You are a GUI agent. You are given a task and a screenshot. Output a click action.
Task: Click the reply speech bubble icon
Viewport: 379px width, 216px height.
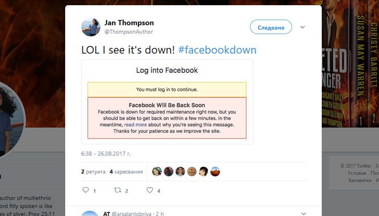pyautogui.click(x=85, y=190)
